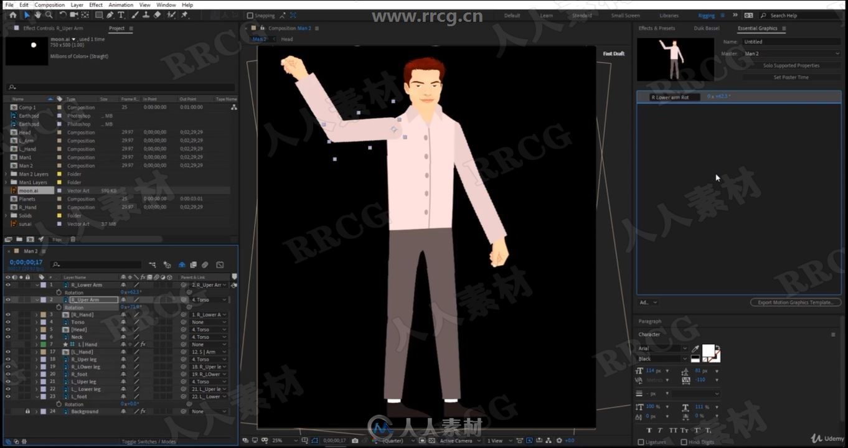848x448 pixels.
Task: Open the Animation menu
Action: coord(121,5)
